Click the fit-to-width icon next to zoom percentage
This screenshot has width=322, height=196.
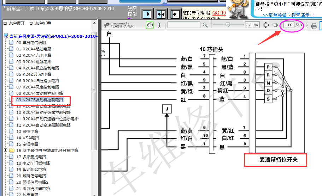point(265,25)
